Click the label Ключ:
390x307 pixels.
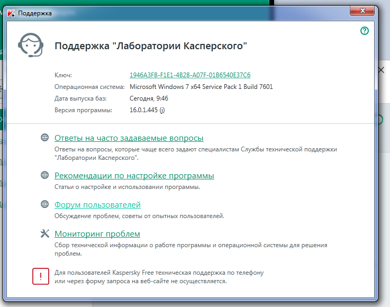pyautogui.click(x=63, y=75)
